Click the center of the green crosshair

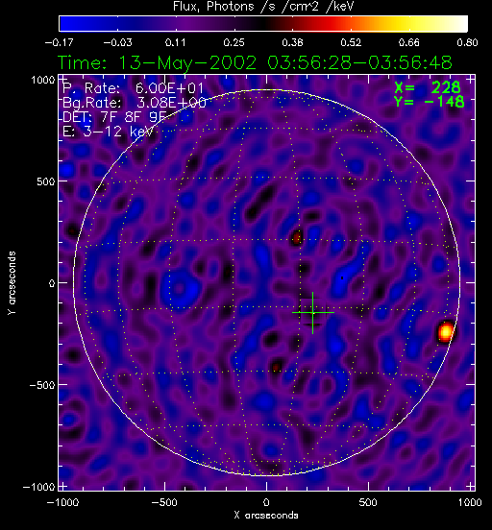[312, 313]
